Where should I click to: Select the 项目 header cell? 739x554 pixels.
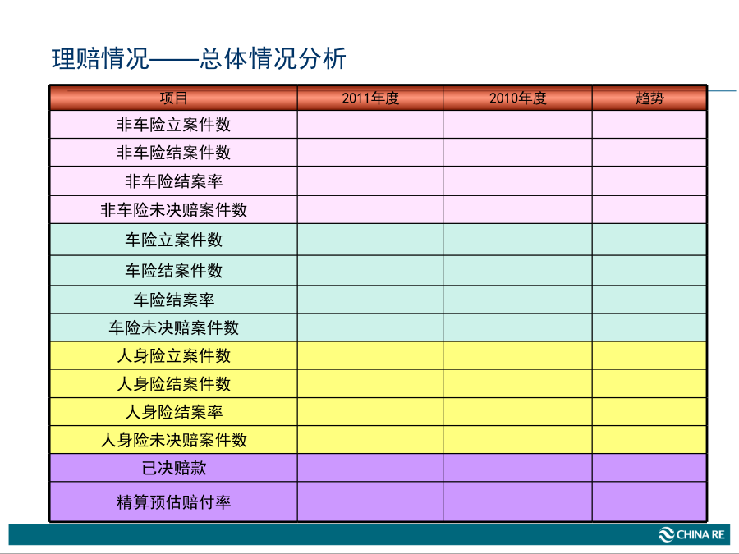[x=173, y=98]
